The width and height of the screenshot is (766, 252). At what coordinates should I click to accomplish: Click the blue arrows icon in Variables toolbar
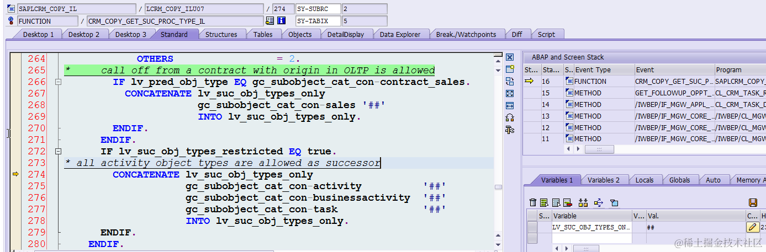598,203
